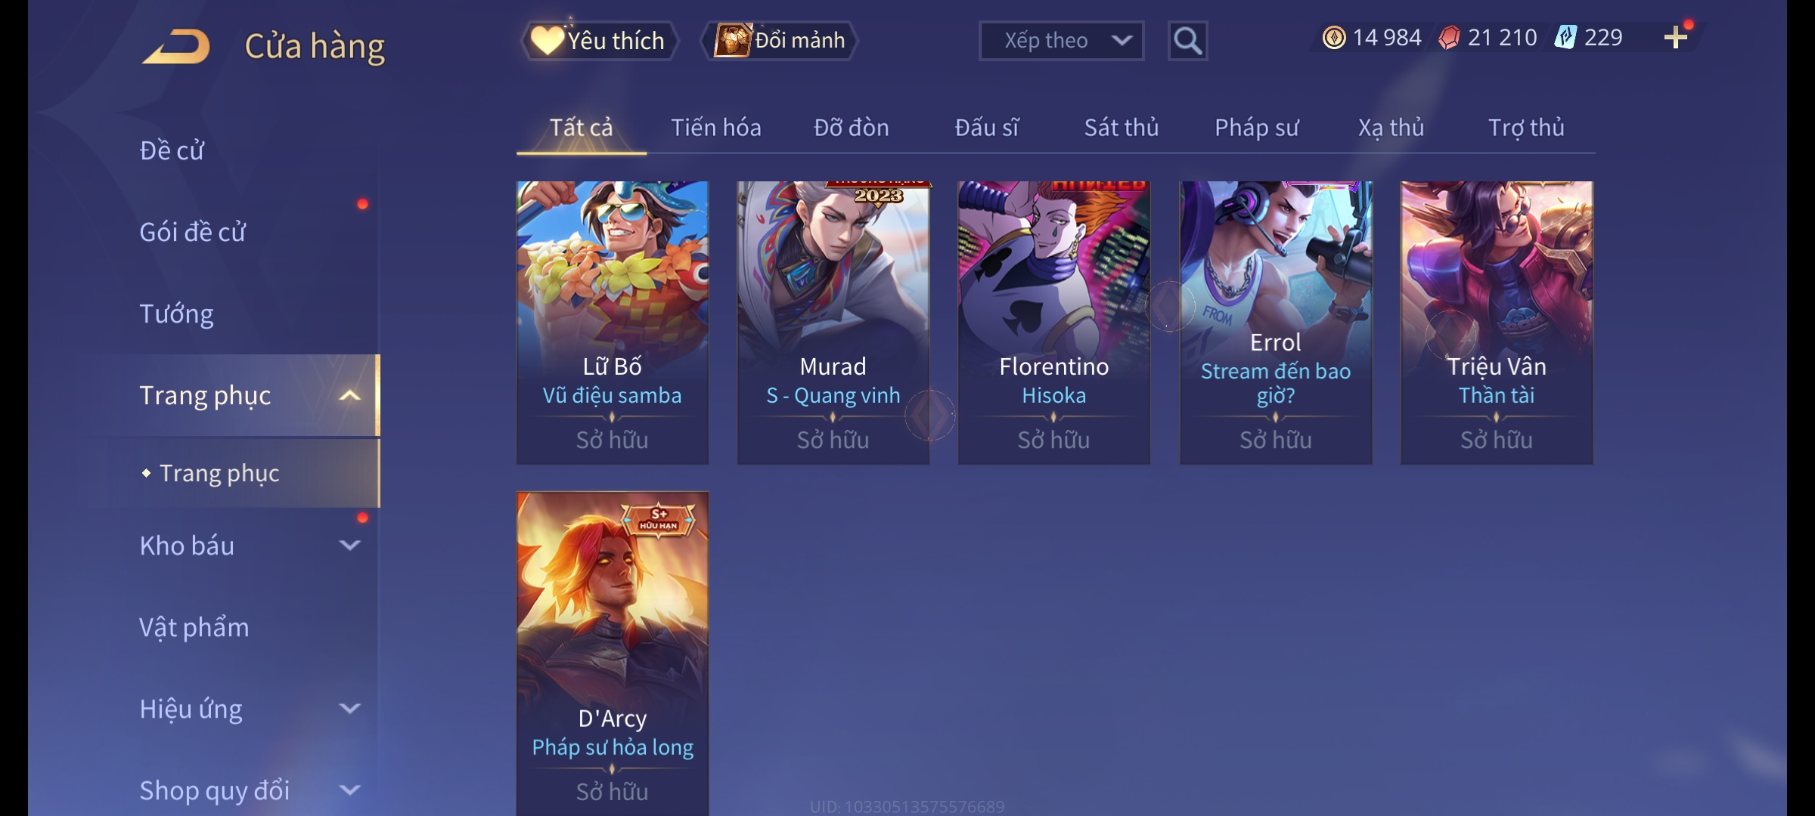1815x816 pixels.
Task: Tap the plus icon to add currency
Action: pyautogui.click(x=1676, y=38)
